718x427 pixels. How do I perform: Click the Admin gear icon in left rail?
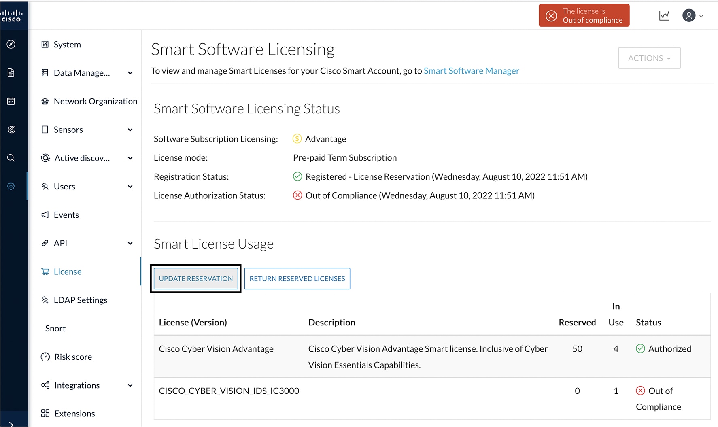(11, 186)
